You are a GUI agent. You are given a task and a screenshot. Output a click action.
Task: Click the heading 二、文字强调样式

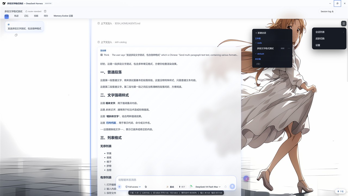(x=114, y=95)
